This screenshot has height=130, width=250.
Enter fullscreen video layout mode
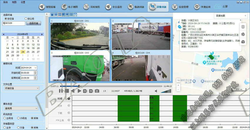[x=75, y=15]
